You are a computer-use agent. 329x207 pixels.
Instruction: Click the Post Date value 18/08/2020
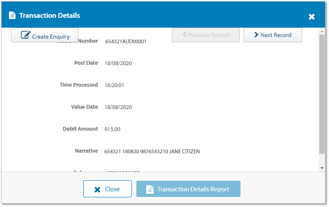[x=118, y=63]
